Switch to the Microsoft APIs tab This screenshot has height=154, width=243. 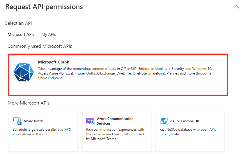point(21,34)
